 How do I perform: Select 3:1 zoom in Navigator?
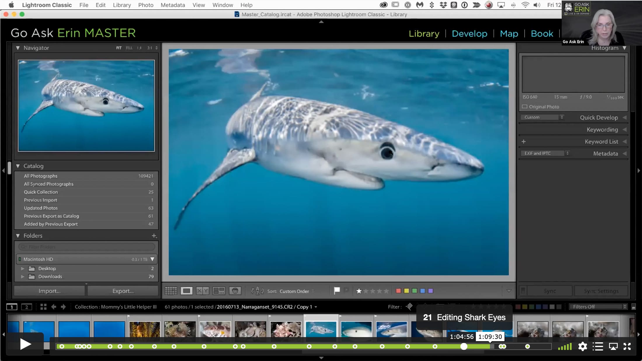point(149,48)
